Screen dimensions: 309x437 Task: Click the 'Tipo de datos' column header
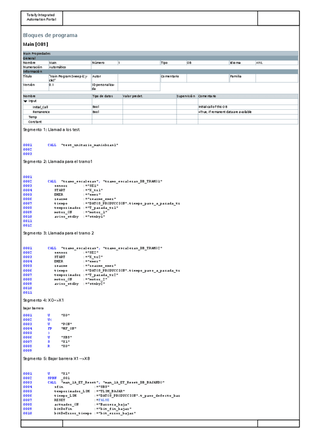point(102,96)
